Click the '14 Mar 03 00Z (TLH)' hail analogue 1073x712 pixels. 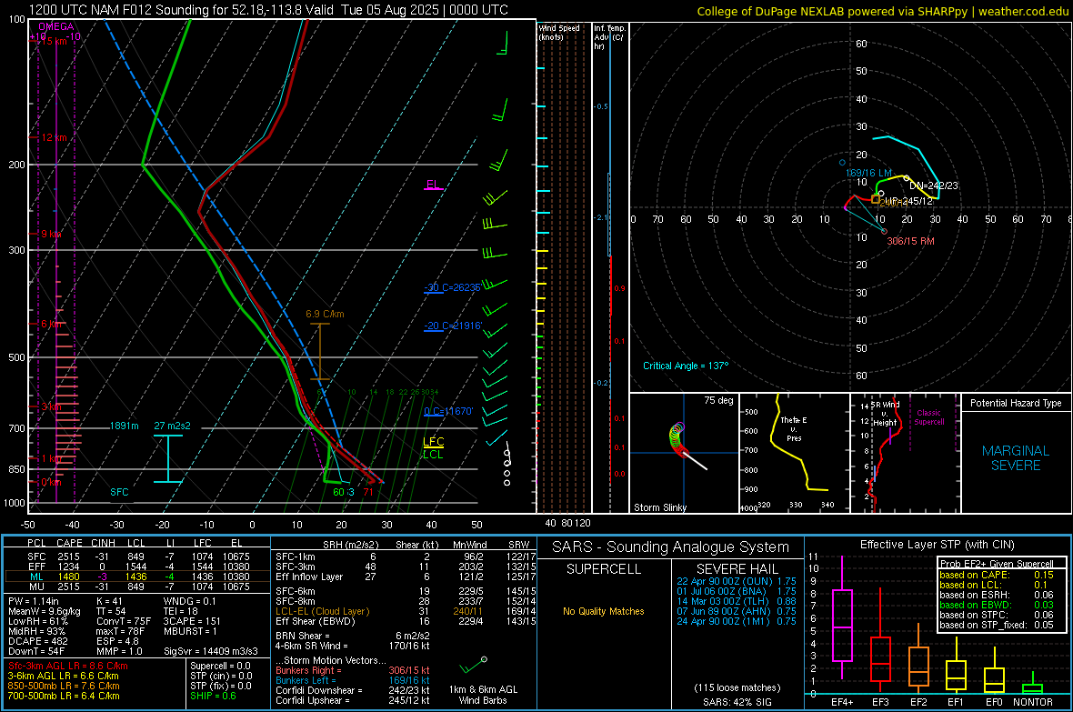click(x=737, y=601)
